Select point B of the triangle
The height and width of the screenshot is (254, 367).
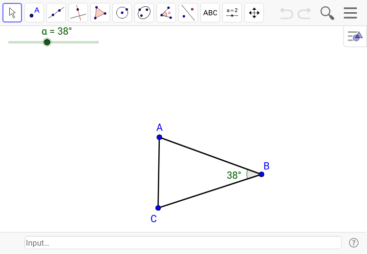(261, 174)
